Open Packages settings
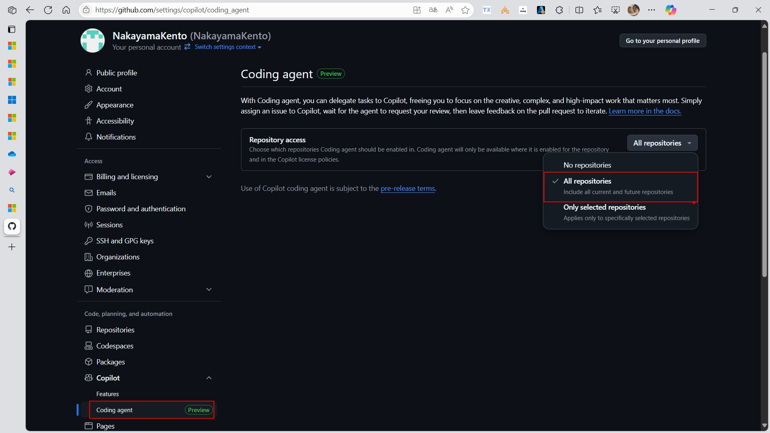 pos(111,362)
